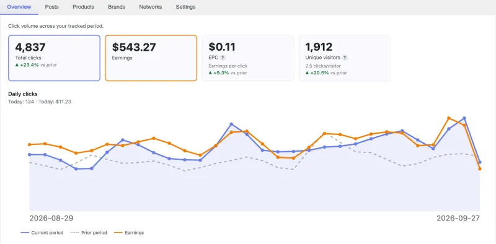Viewport: 496px width, 244px height.
Task: Click the $543.27 earnings value
Action: (134, 47)
